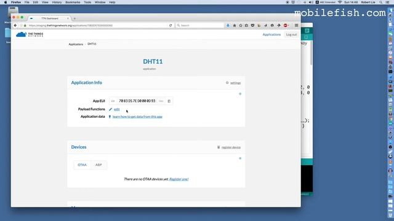Click the DHT11 application heading
Image resolution: width=394 pixels, height=221 pixels.
coord(153,61)
